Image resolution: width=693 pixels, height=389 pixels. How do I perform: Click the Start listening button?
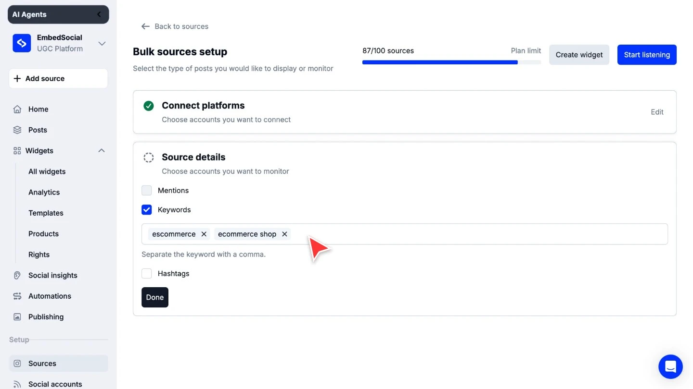[x=647, y=55]
